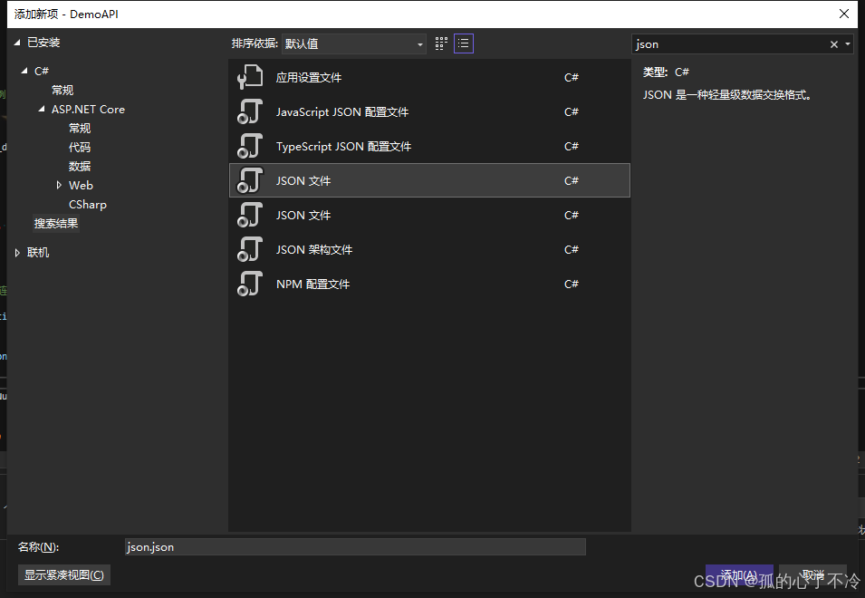Image resolution: width=865 pixels, height=598 pixels.
Task: Select the JSON 架构文件 template name
Action: (x=314, y=249)
